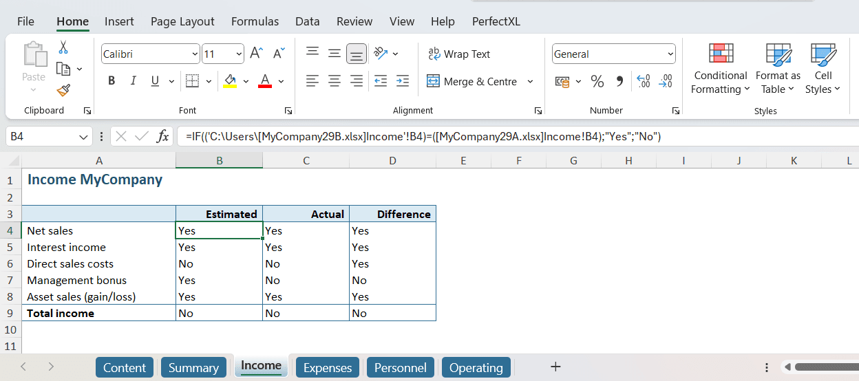Select the Format Painter brush
This screenshot has width=859, height=381.
click(63, 90)
